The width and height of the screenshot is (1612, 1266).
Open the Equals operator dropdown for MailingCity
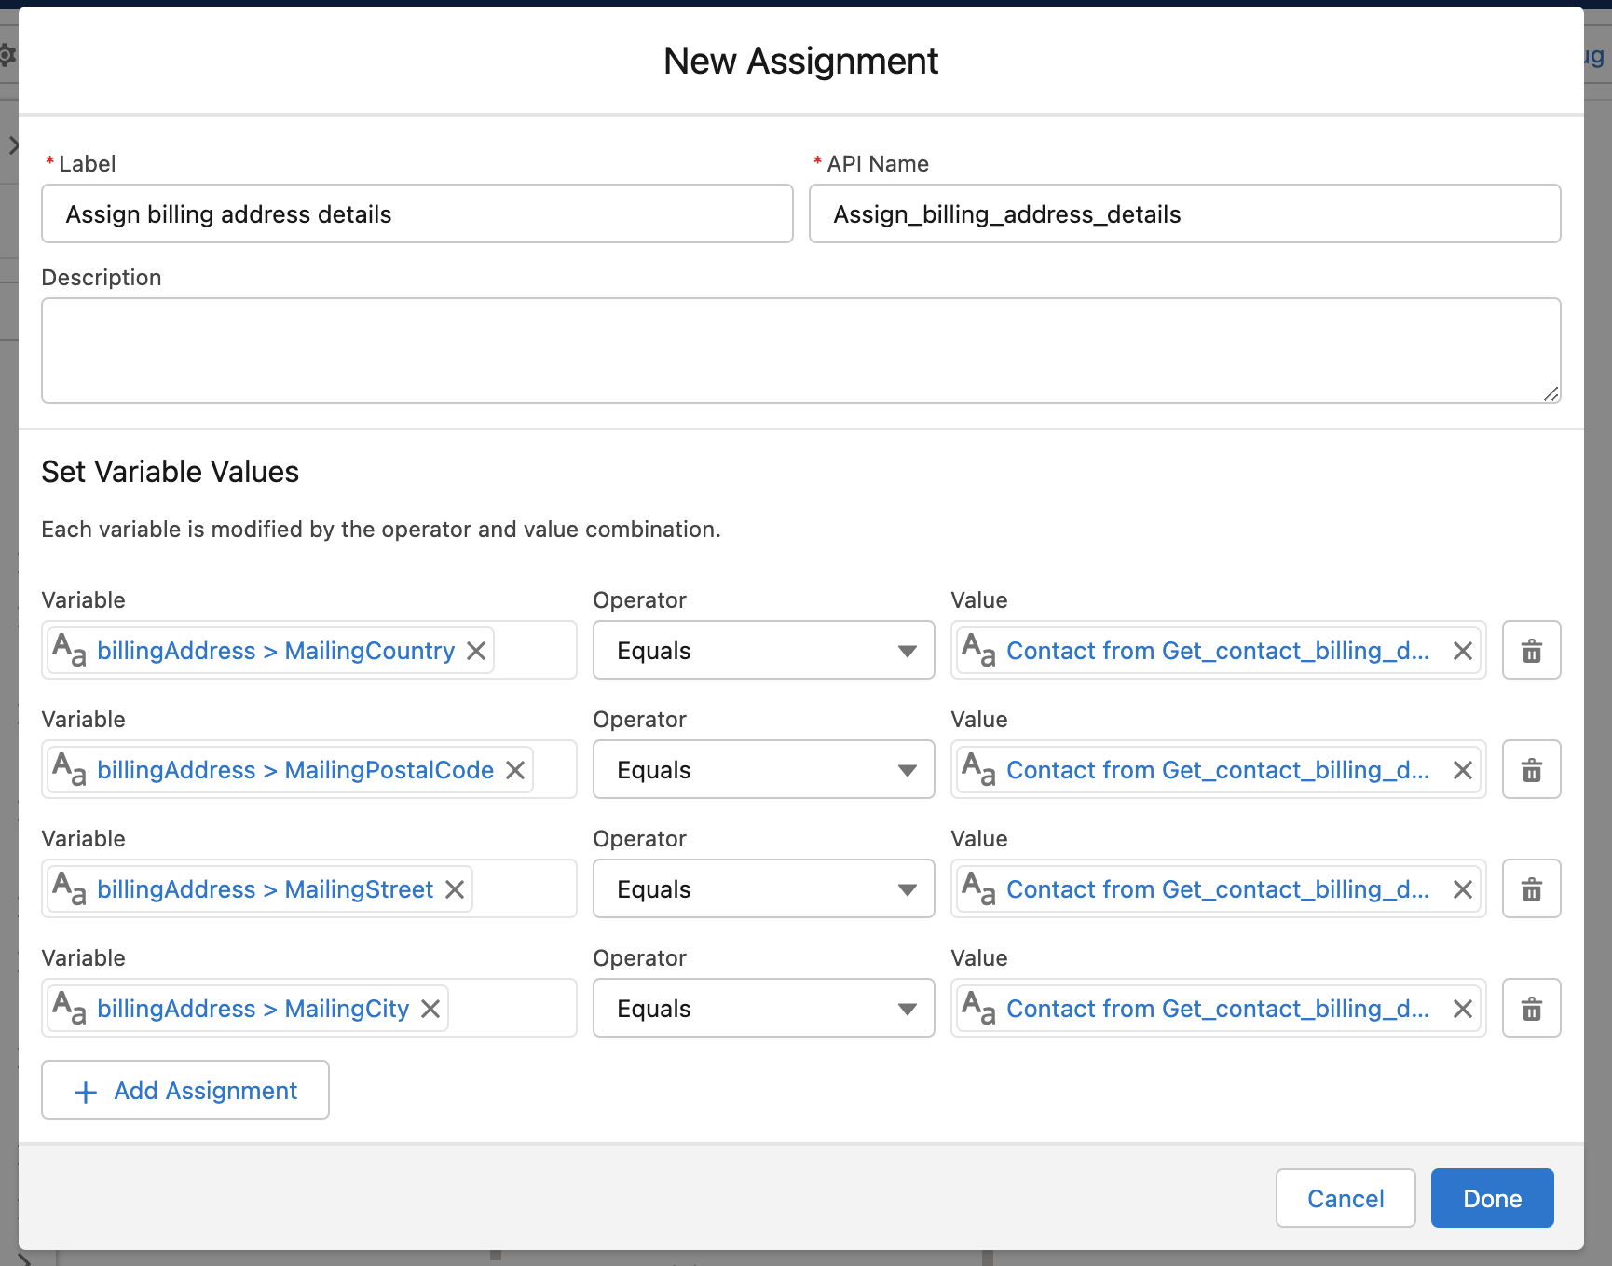coord(764,1008)
